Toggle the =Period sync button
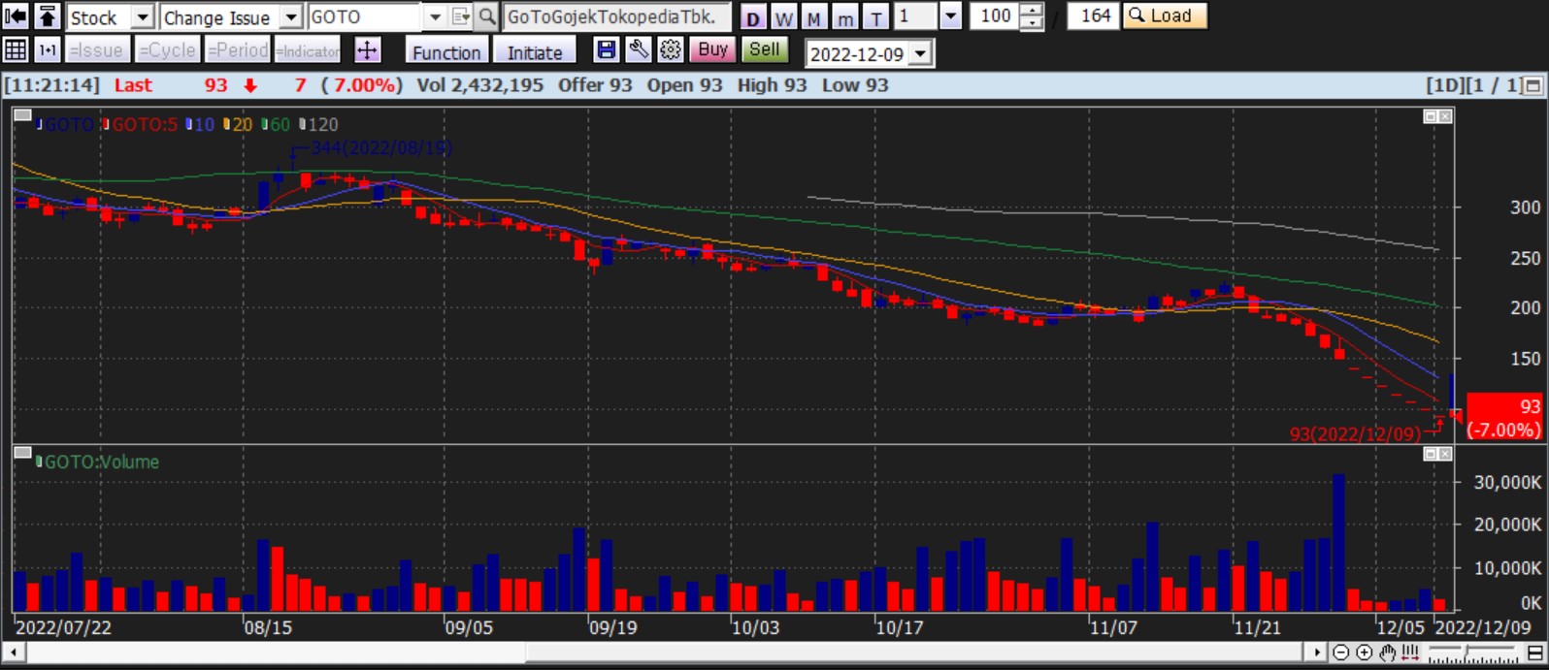1549x670 pixels. pyautogui.click(x=238, y=50)
